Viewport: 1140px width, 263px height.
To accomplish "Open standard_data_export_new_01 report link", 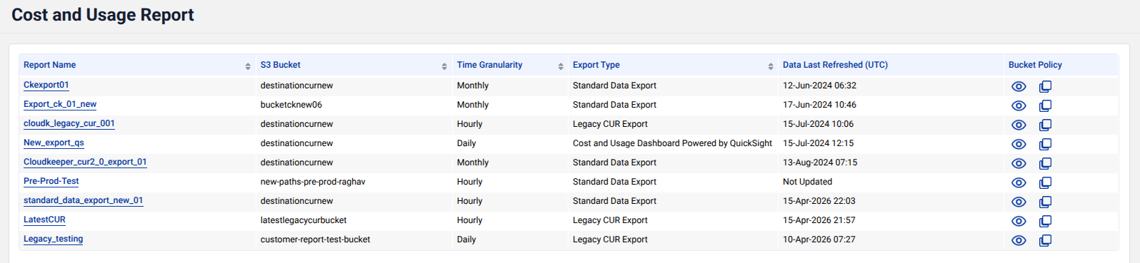I will [84, 200].
